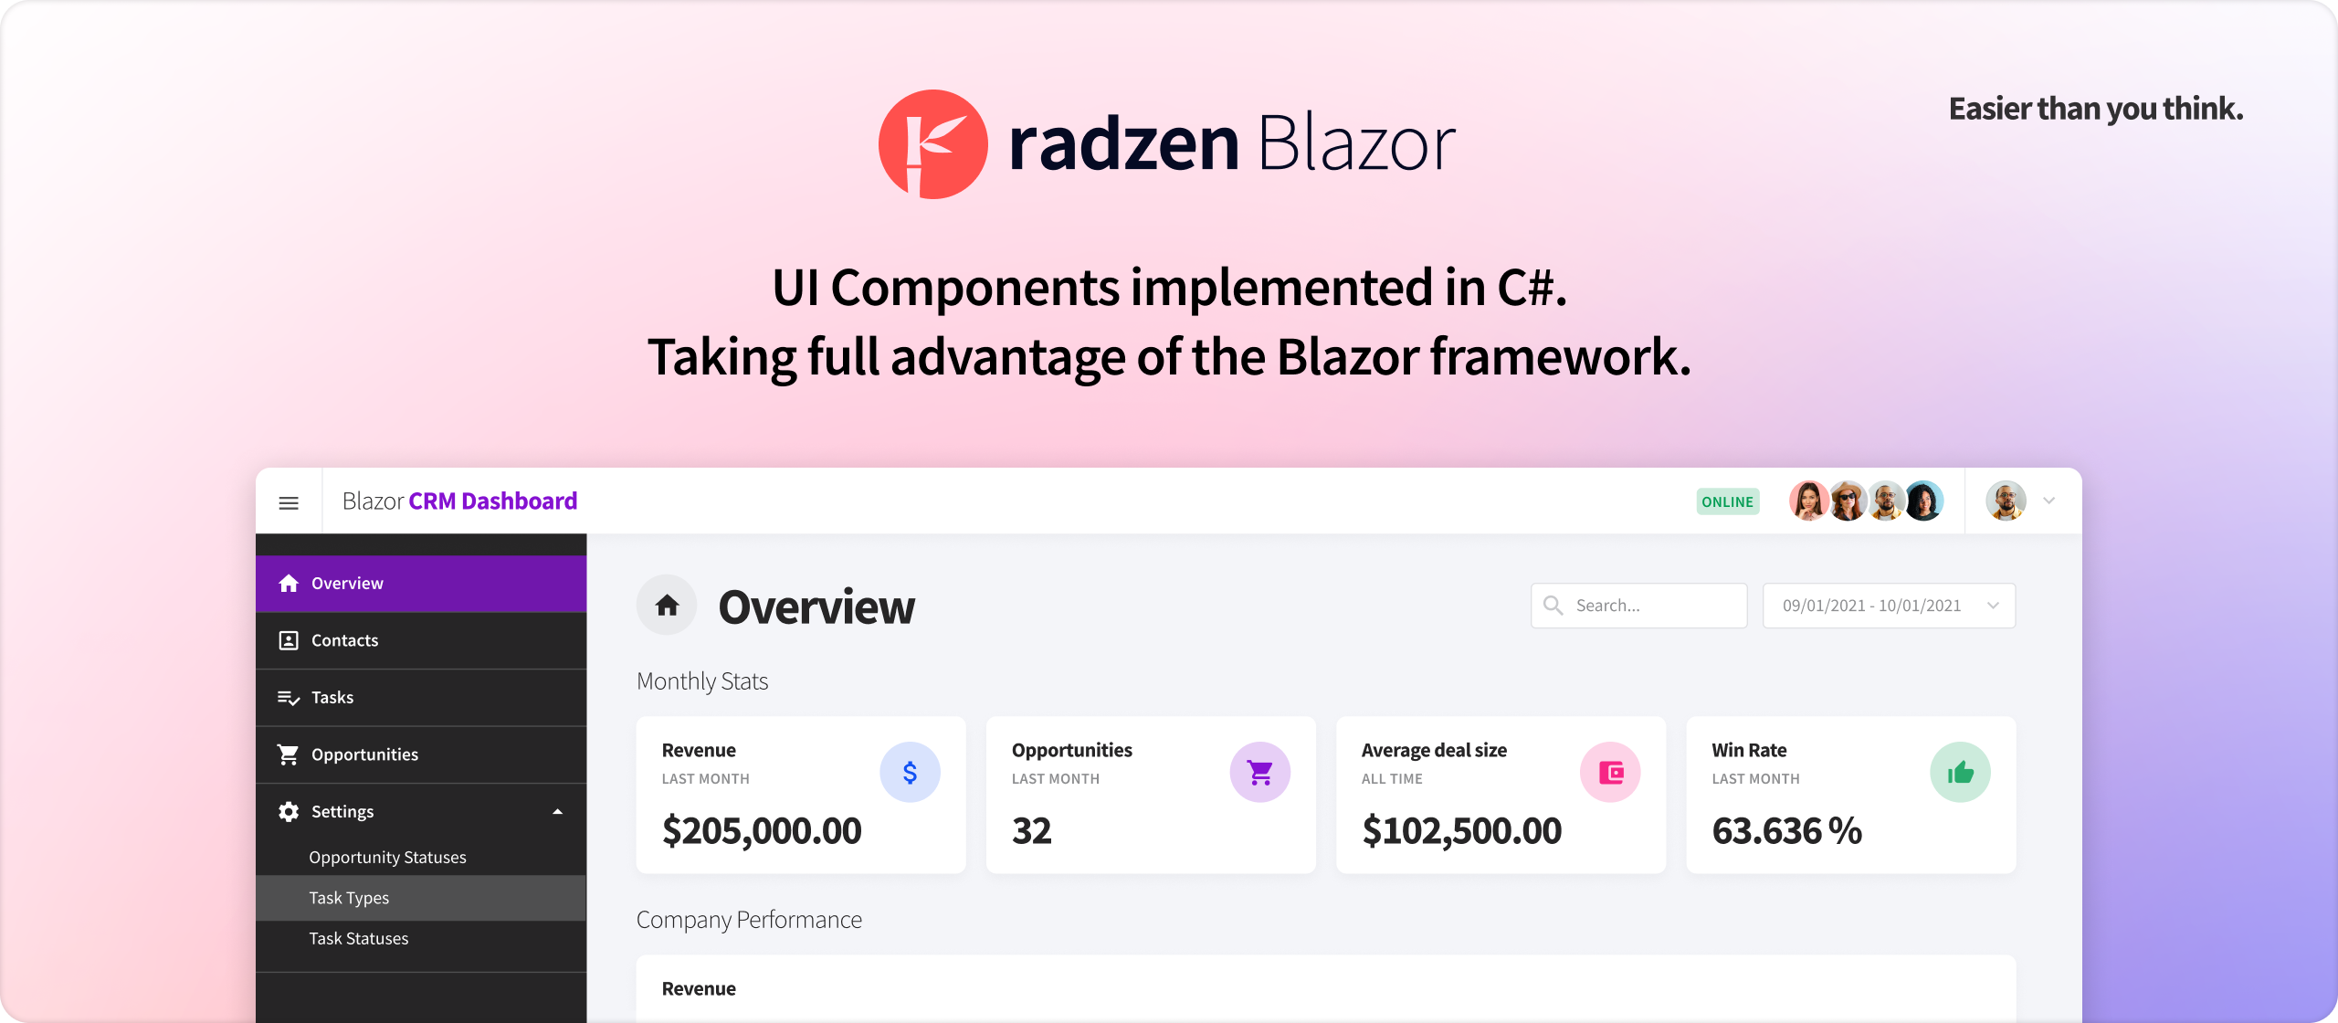Click the Task Types submenu link
Screen dimensions: 2338x1023
point(347,896)
